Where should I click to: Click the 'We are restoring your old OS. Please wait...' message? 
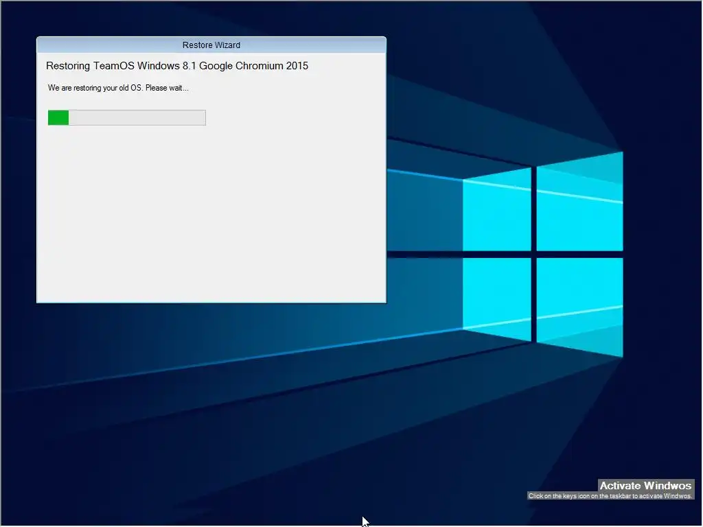pyautogui.click(x=118, y=88)
